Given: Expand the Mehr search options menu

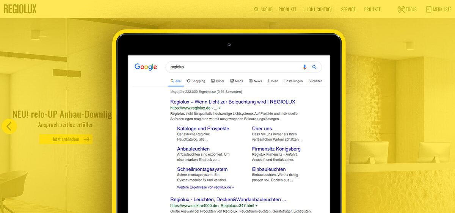Looking at the screenshot, I should click(273, 81).
